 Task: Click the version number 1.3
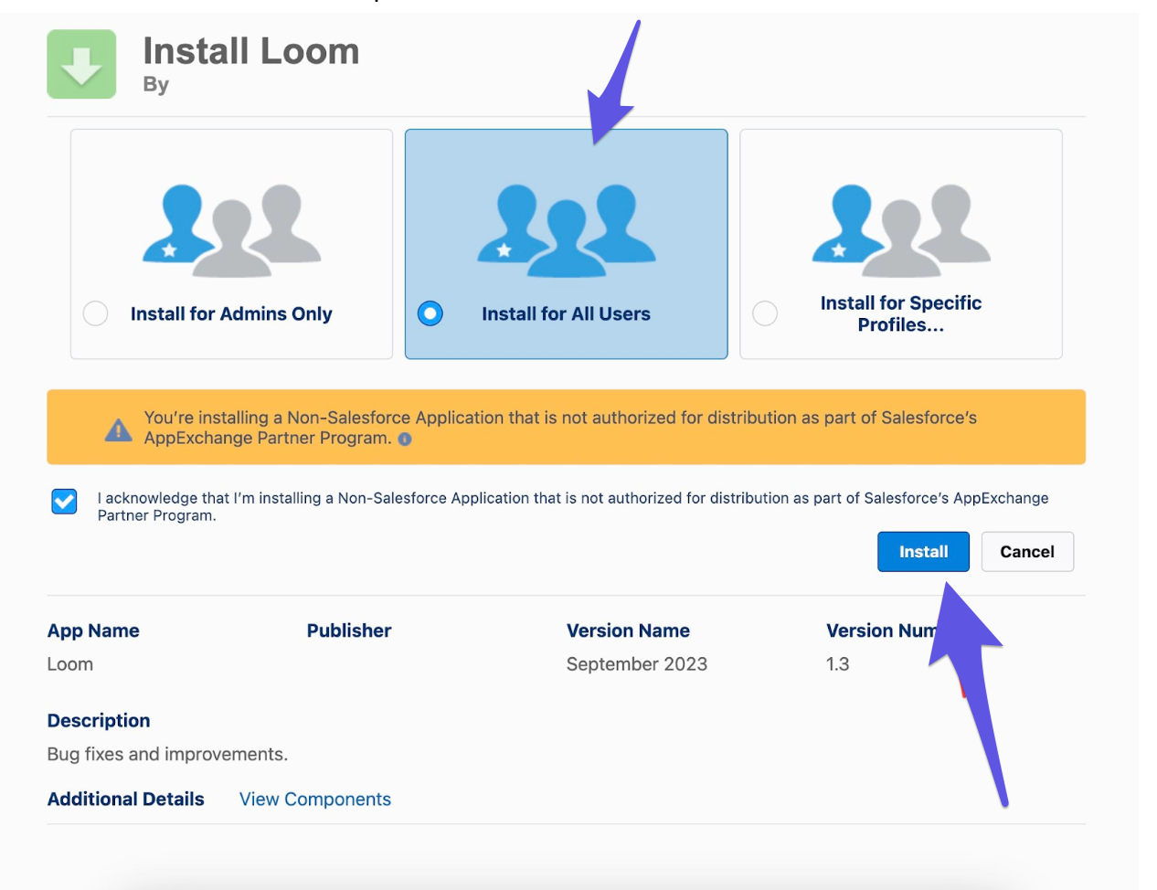[838, 664]
